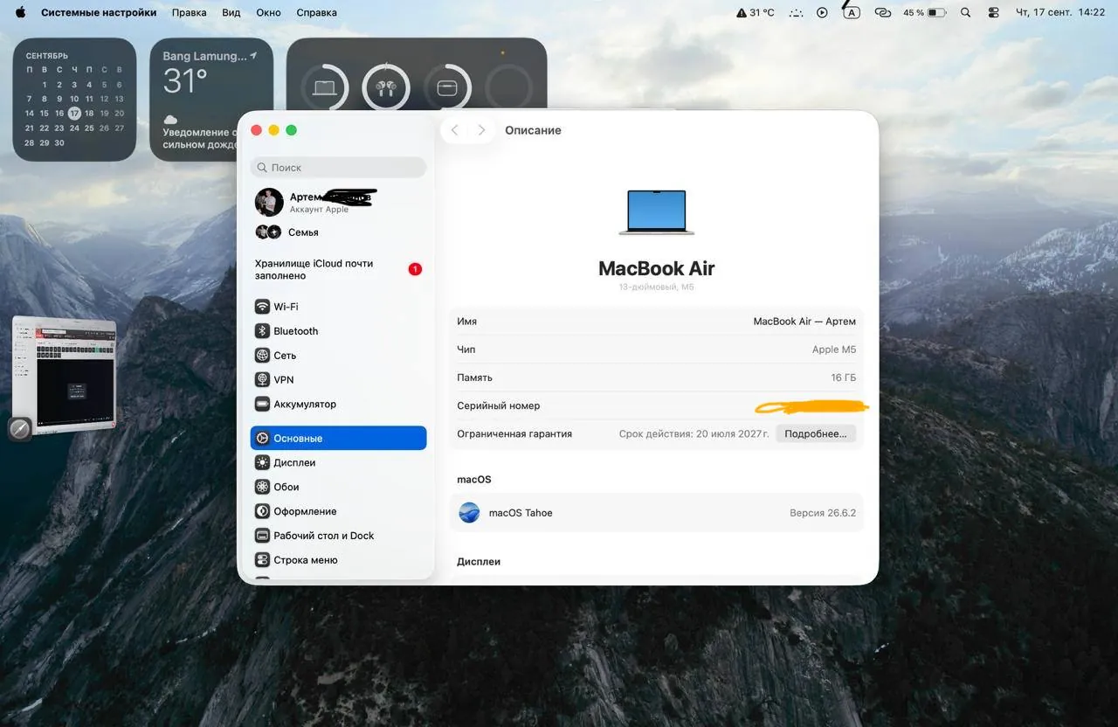Open the Apple menu in the menu bar
The width and height of the screenshot is (1118, 727).
(20, 12)
